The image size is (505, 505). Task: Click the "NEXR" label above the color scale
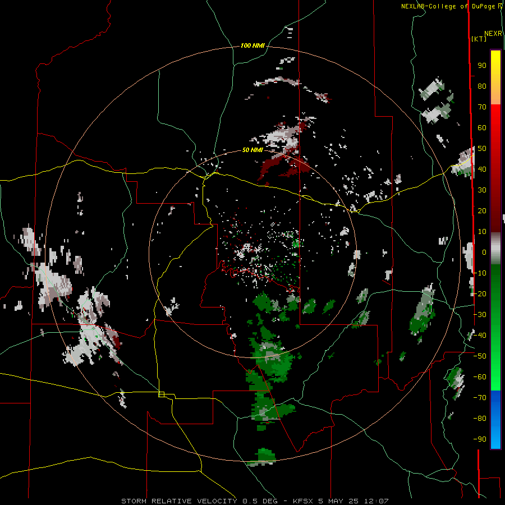tap(493, 34)
